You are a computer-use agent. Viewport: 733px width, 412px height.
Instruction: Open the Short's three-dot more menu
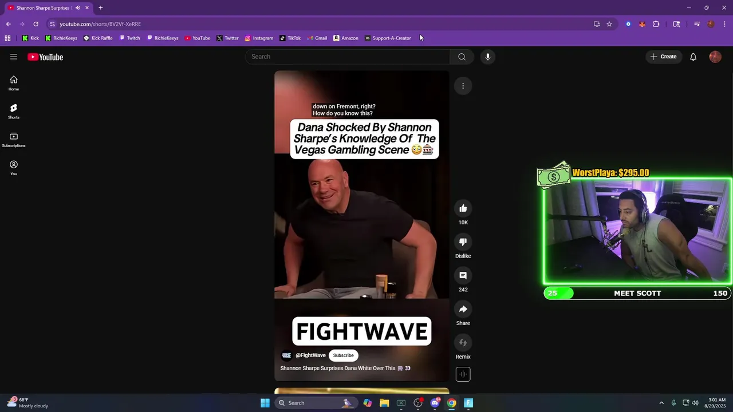point(463,86)
